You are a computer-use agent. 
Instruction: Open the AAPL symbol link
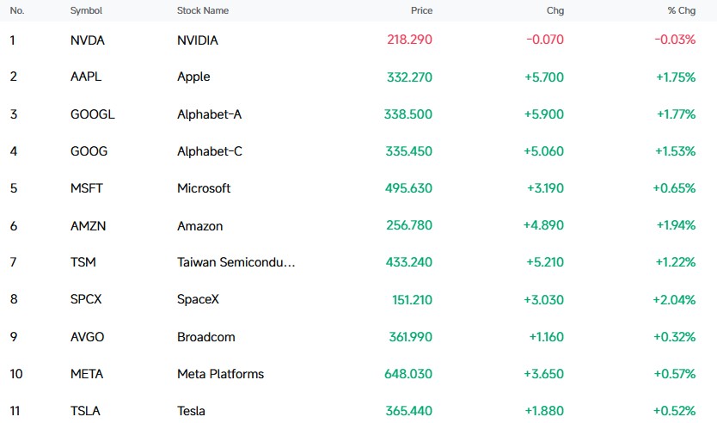pos(86,77)
